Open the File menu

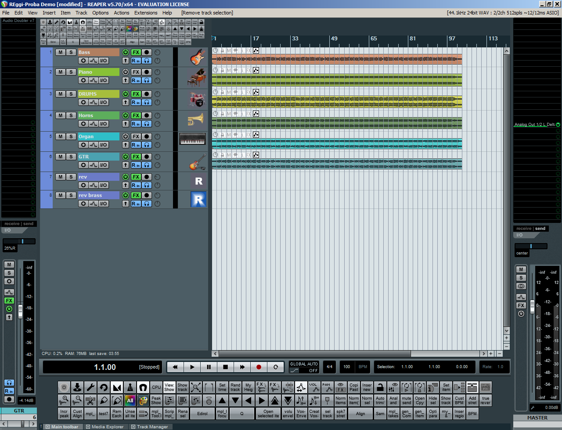(6, 13)
